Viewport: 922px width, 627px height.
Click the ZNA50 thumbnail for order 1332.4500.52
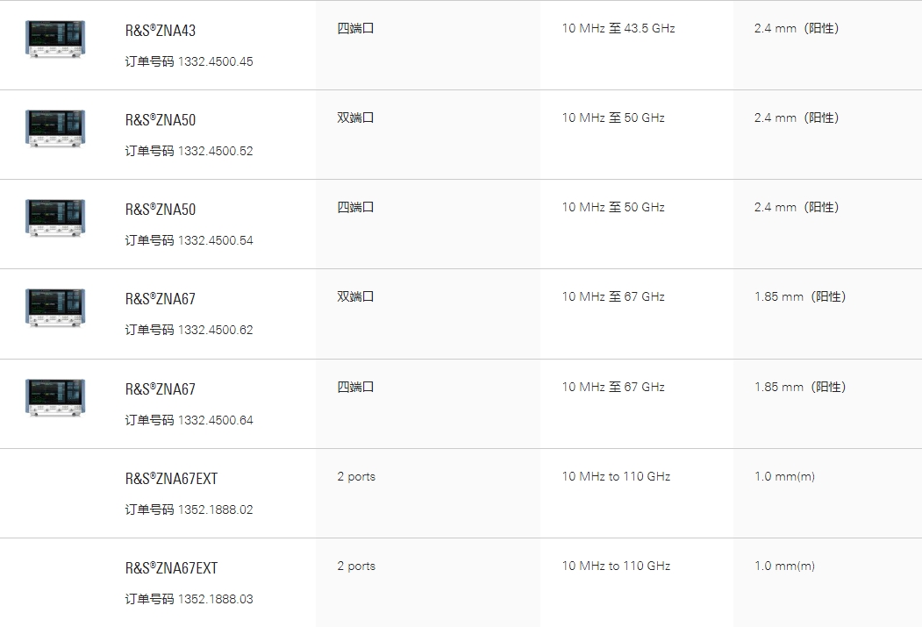coord(55,129)
